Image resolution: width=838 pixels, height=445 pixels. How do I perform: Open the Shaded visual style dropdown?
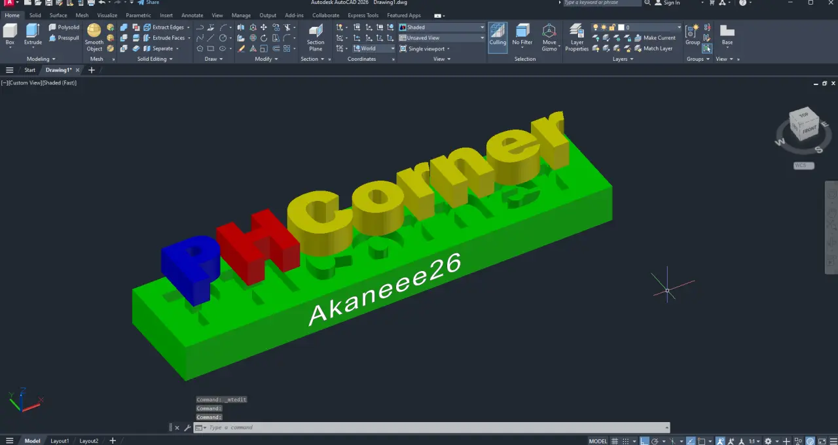pos(442,27)
